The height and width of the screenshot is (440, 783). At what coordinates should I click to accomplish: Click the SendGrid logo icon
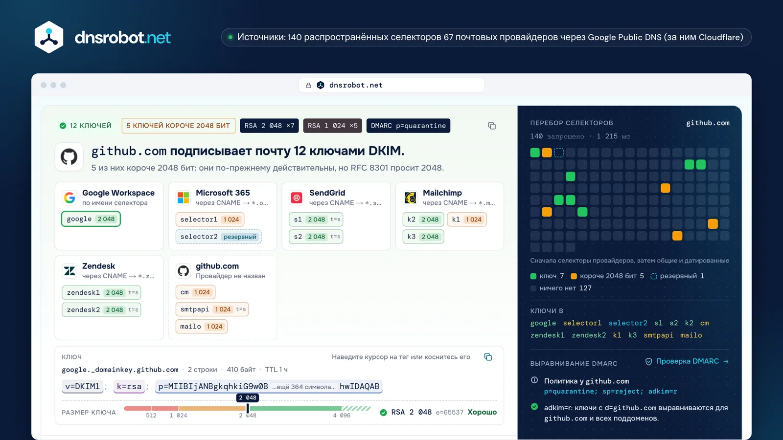point(297,198)
